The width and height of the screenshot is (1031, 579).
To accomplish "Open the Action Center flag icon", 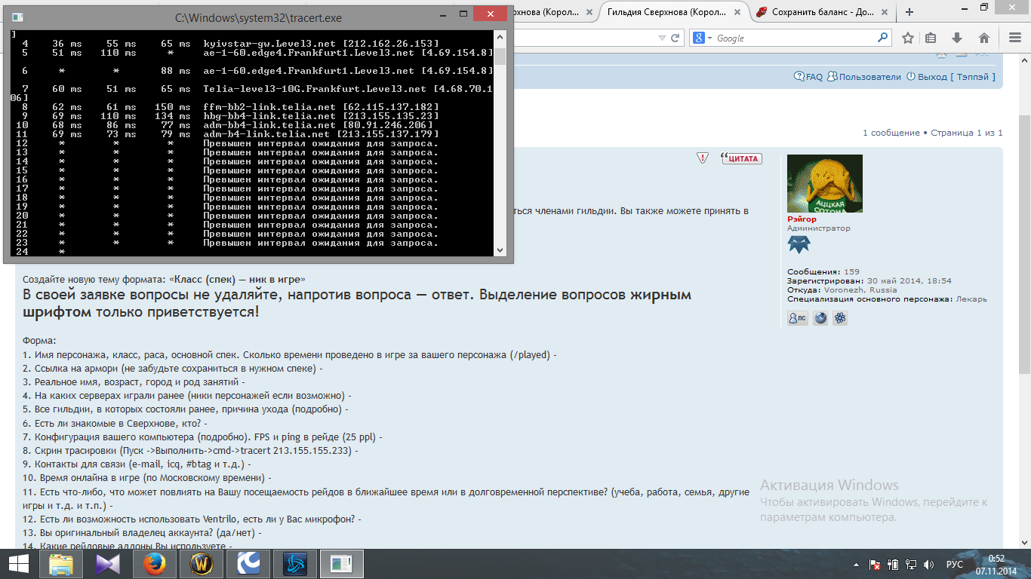I will [876, 565].
